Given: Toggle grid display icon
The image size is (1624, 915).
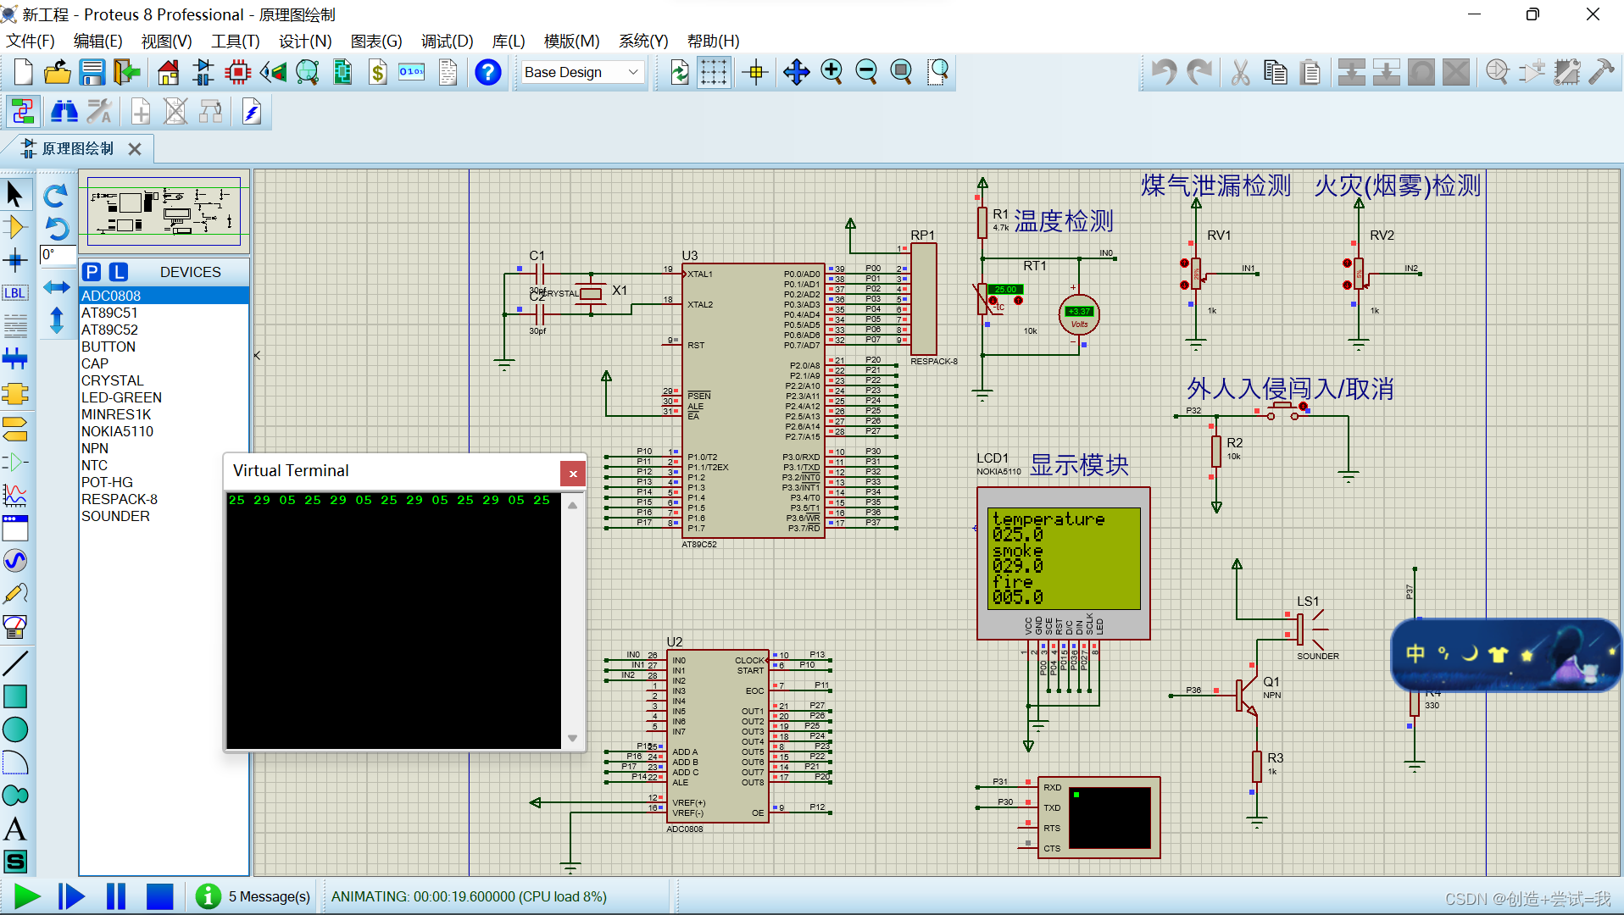Looking at the screenshot, I should coord(714,73).
